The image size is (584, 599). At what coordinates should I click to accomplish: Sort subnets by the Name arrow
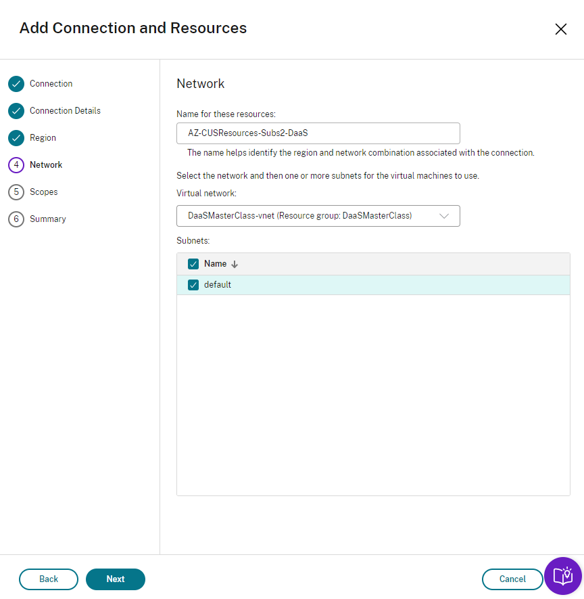(235, 264)
